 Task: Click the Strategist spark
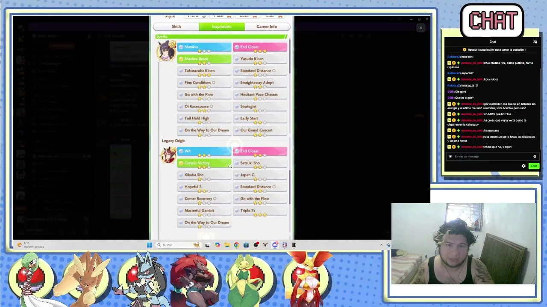click(x=260, y=107)
